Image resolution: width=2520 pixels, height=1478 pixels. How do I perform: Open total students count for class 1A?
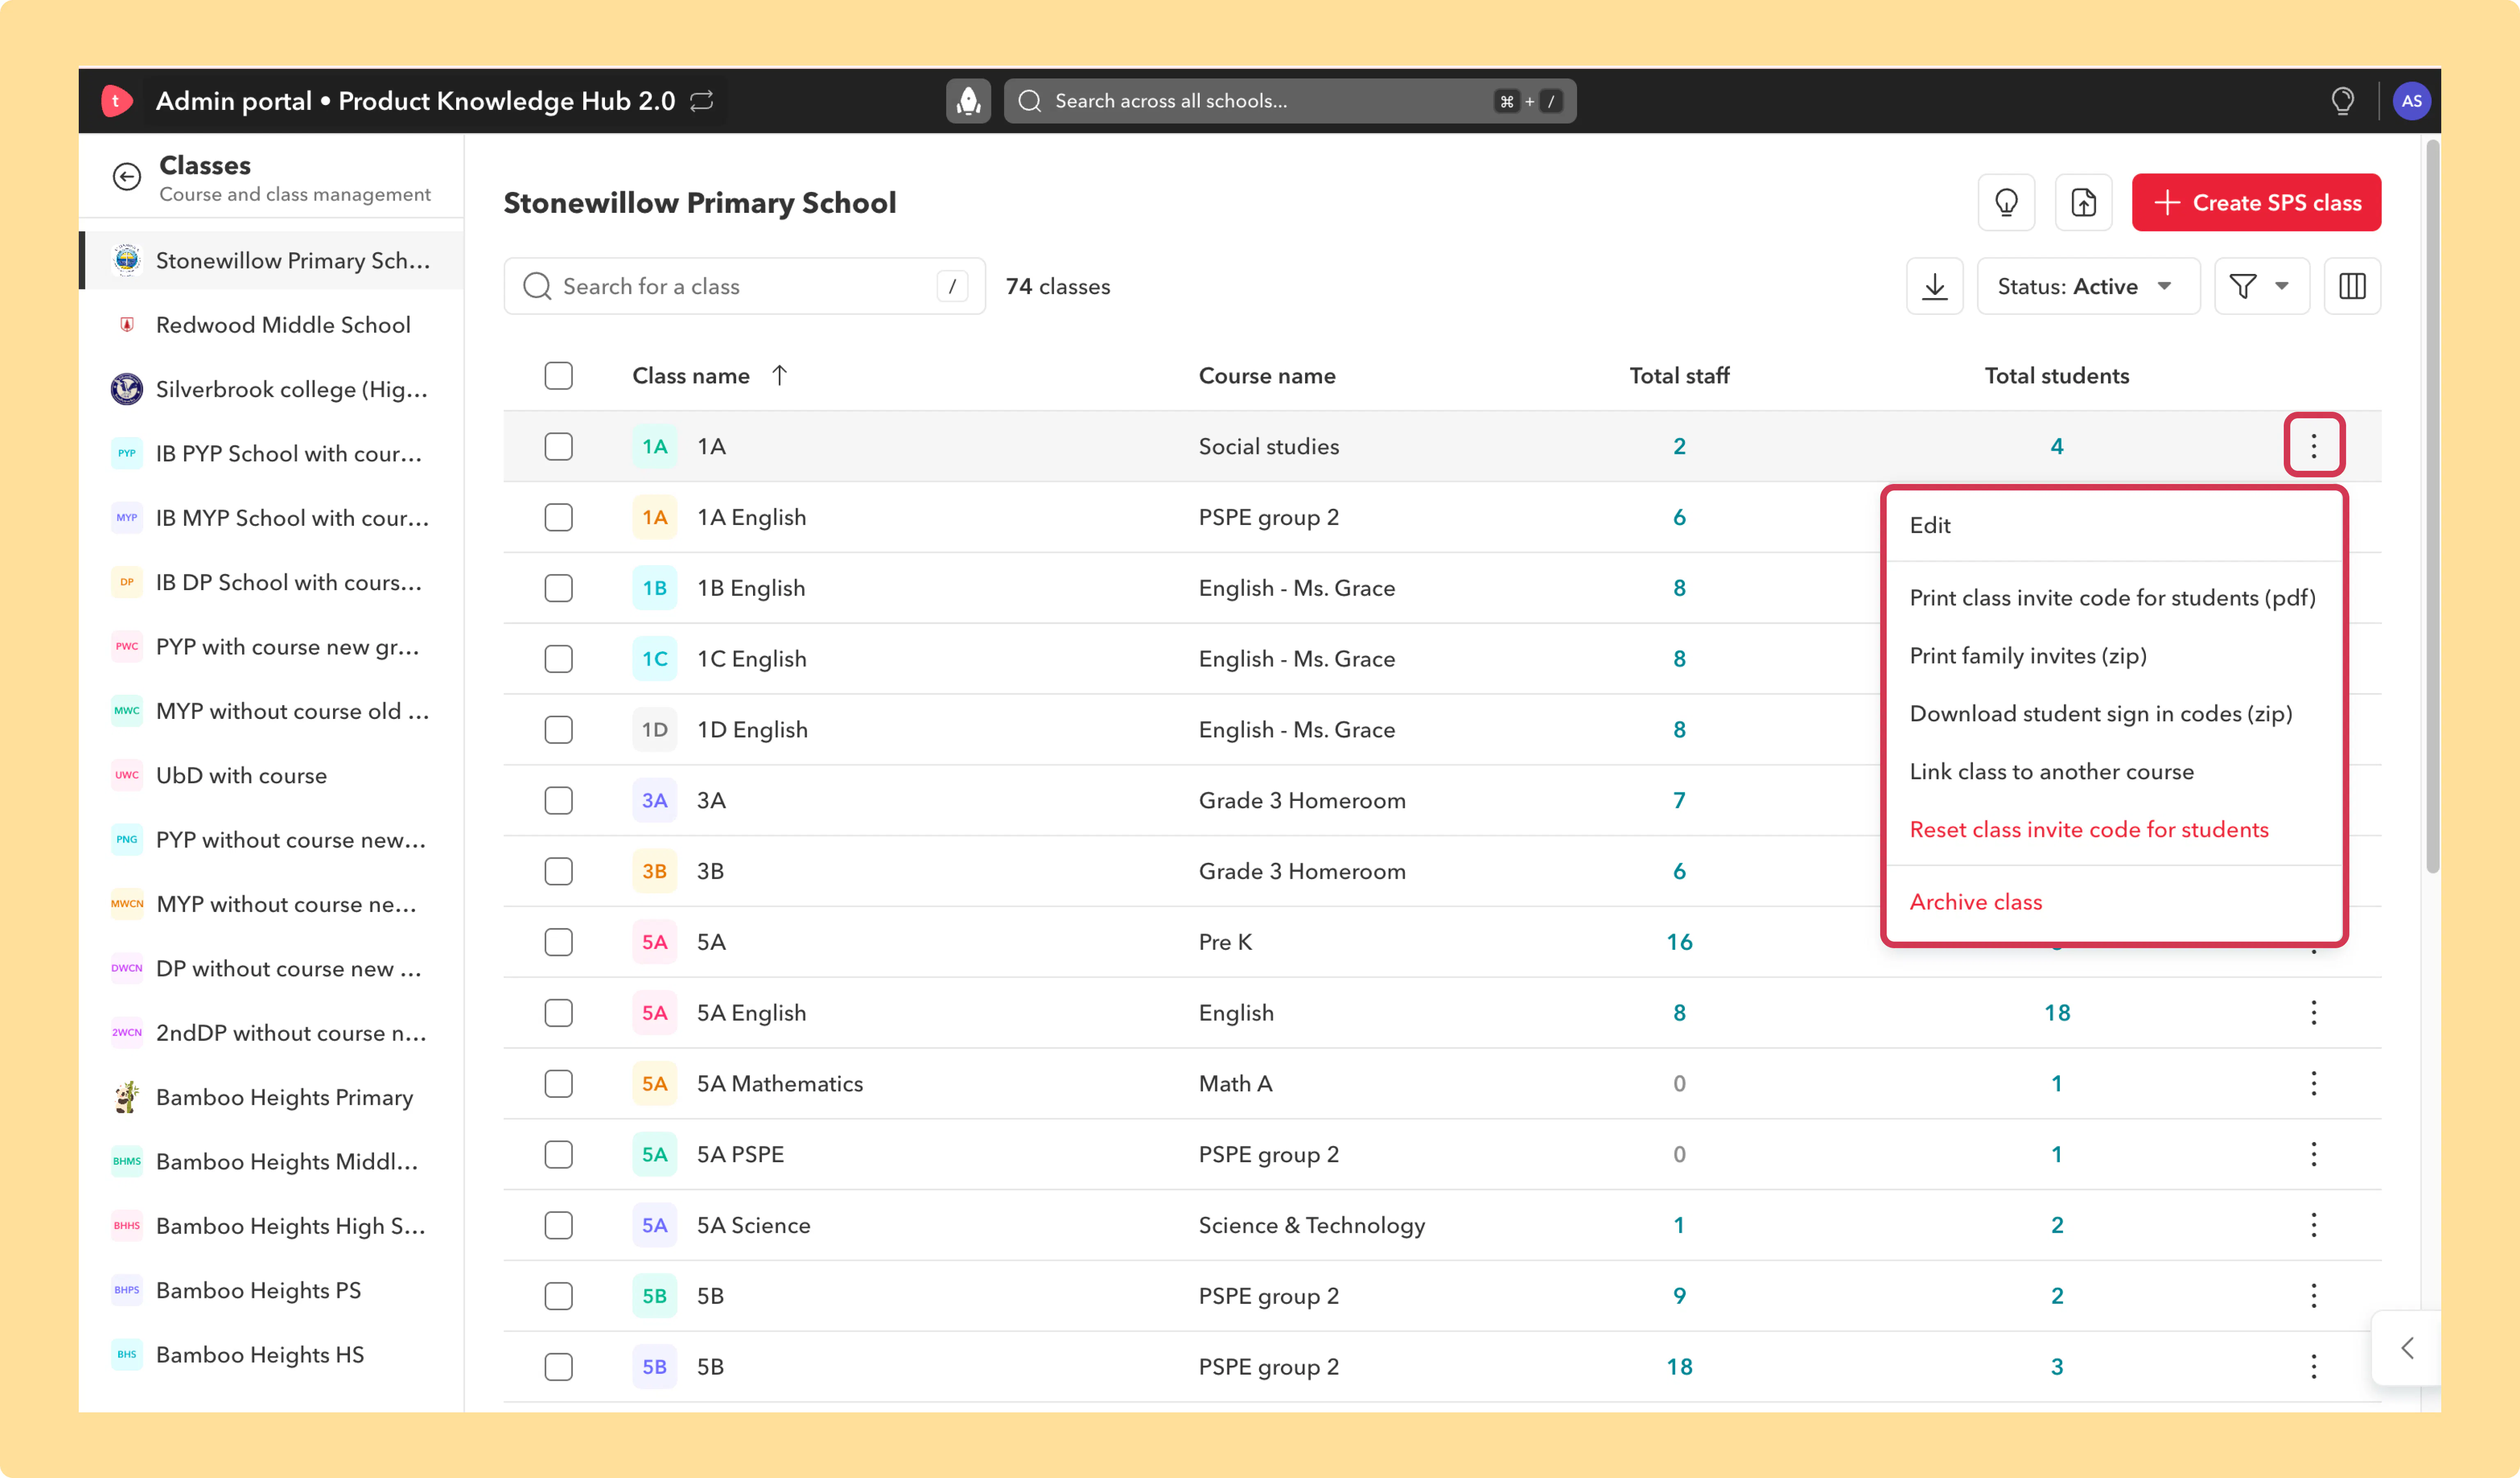point(2056,446)
